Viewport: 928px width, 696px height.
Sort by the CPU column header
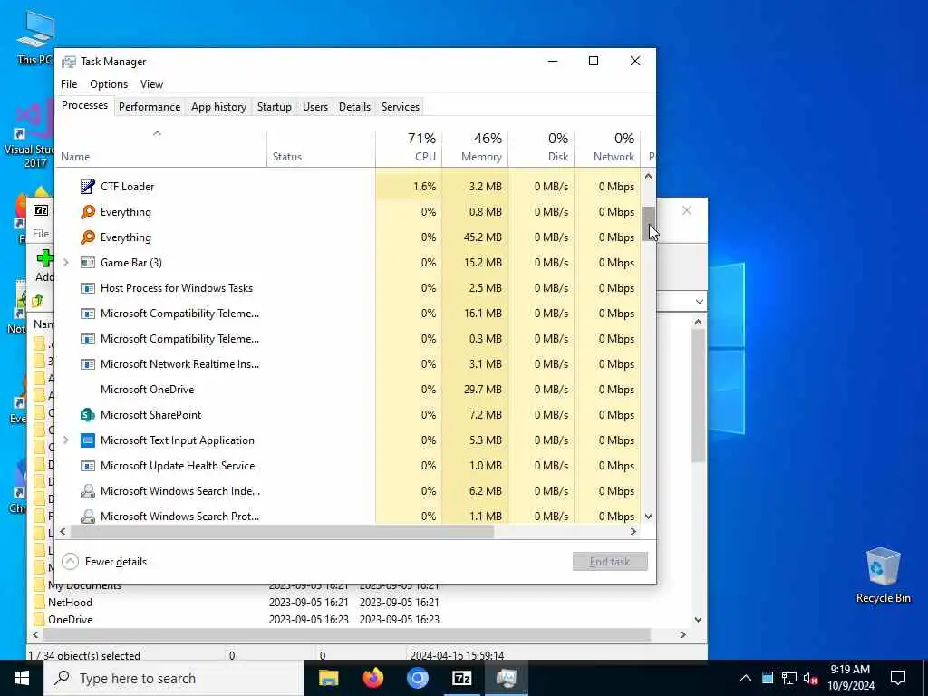[409, 148]
